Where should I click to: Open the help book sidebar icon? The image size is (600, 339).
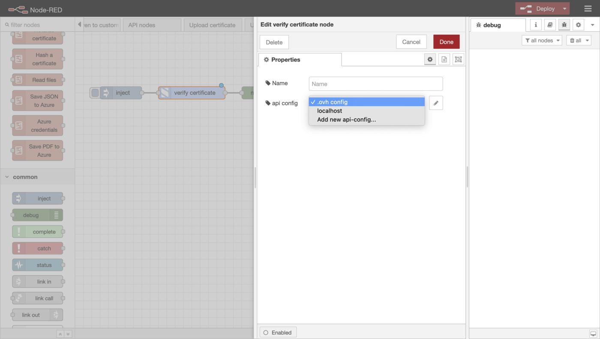pos(550,25)
